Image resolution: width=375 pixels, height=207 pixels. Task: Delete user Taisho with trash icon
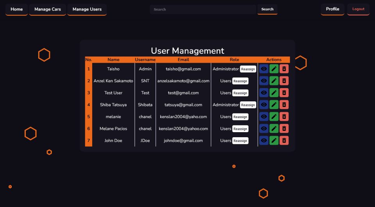(284, 69)
